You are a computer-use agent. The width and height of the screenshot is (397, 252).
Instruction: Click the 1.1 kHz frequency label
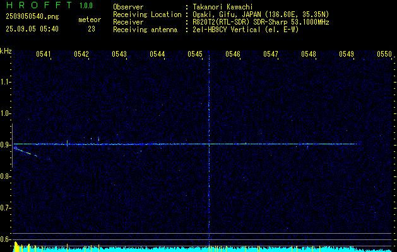click(5, 82)
